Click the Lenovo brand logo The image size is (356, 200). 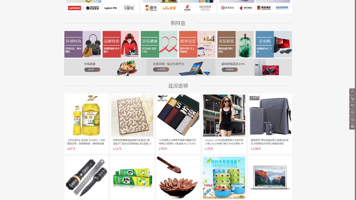click(75, 8)
